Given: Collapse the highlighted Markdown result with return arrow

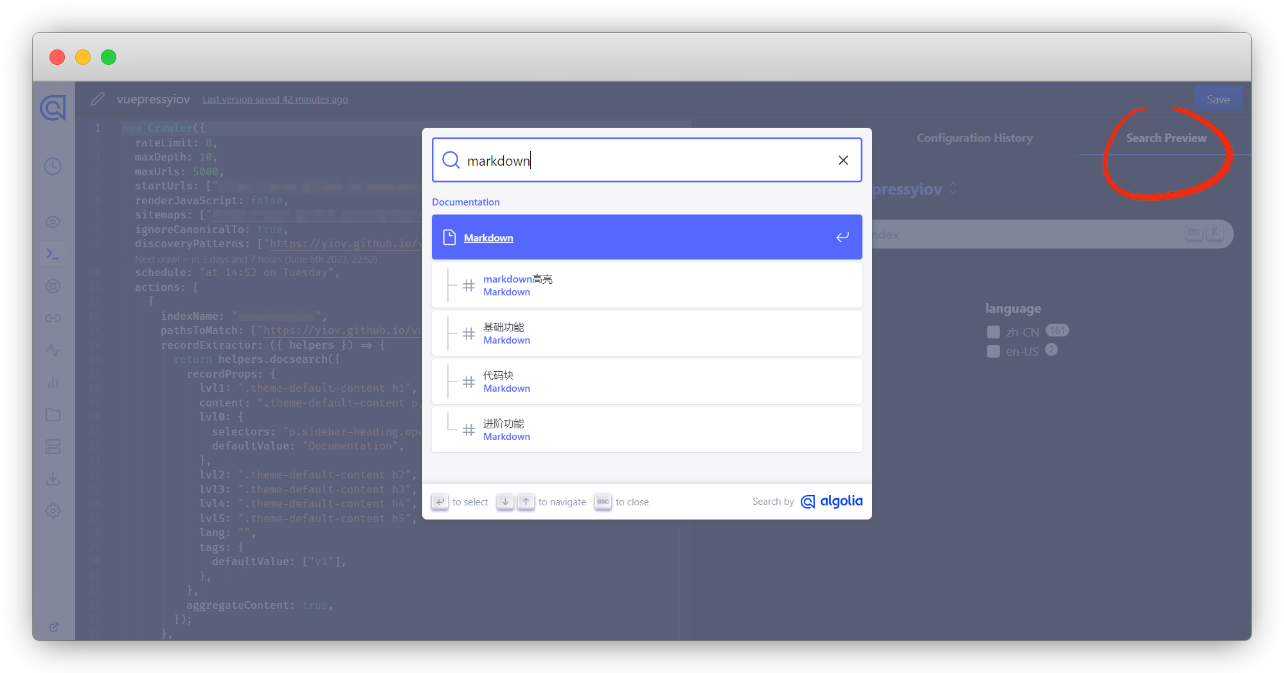Looking at the screenshot, I should (843, 237).
